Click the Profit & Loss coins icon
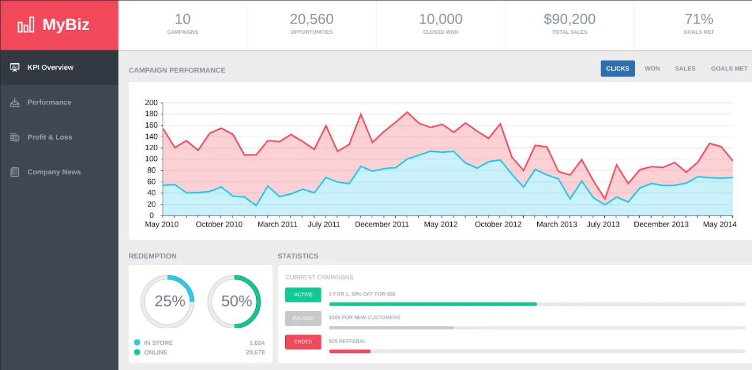Screen dimensions: 752x370 [x=15, y=137]
